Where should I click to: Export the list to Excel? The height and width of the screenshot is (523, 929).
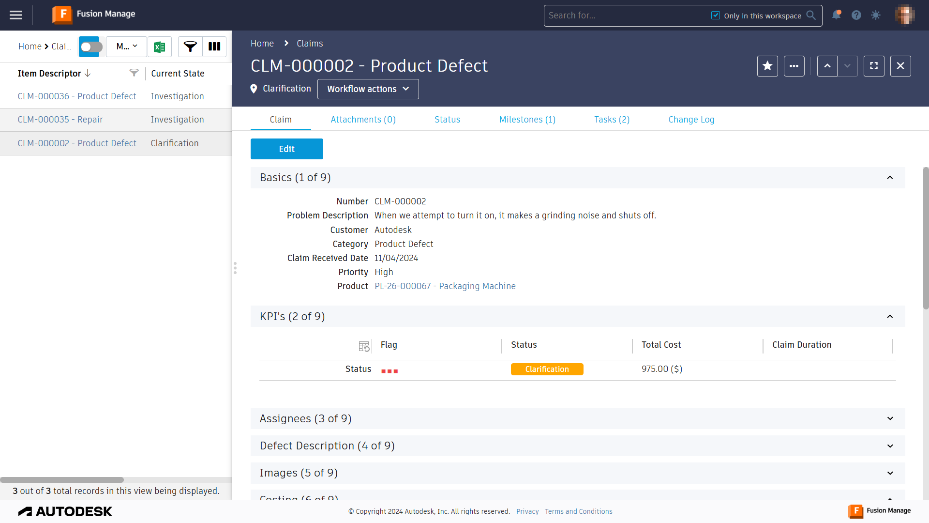[x=160, y=47]
